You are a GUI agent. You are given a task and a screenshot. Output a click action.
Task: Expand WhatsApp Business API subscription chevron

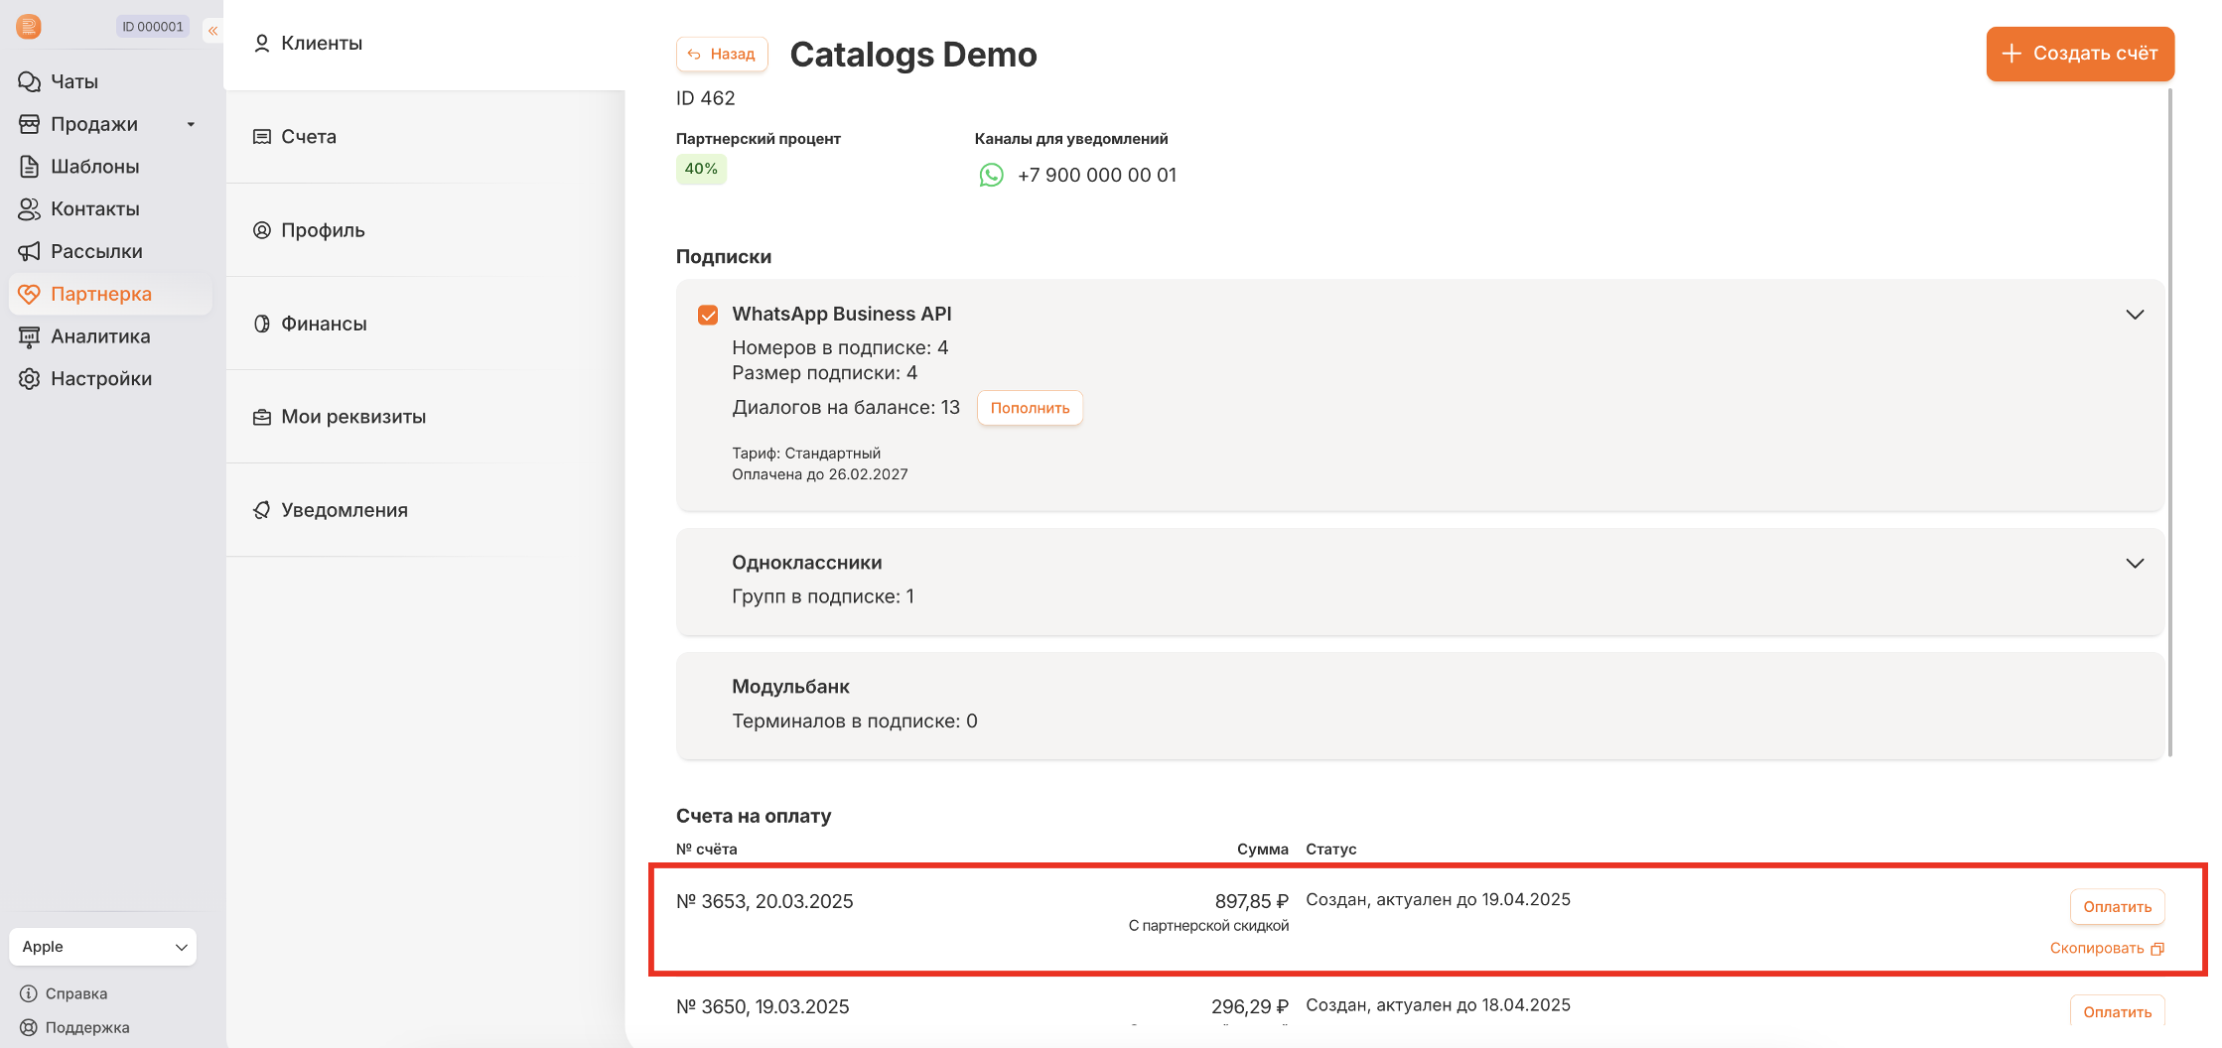click(2135, 315)
